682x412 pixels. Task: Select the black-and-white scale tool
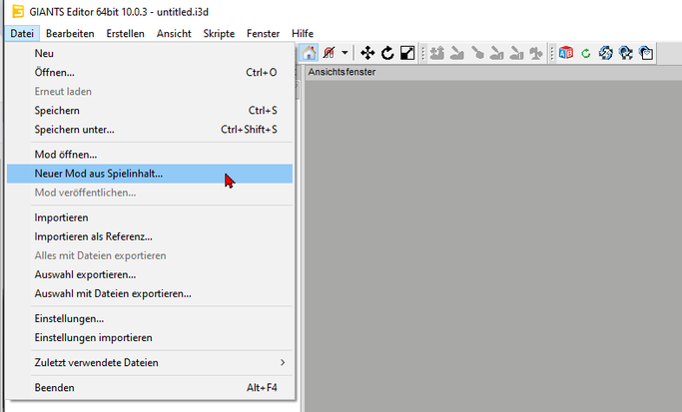point(407,53)
